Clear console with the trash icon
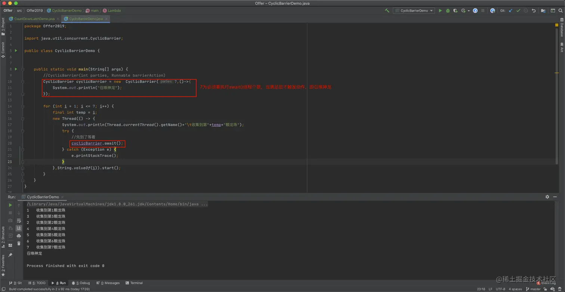 pos(19,244)
